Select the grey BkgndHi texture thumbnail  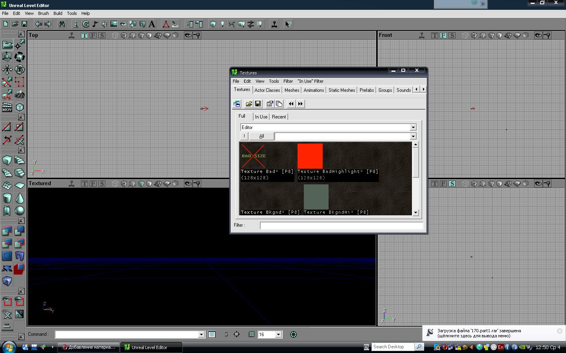tap(316, 197)
